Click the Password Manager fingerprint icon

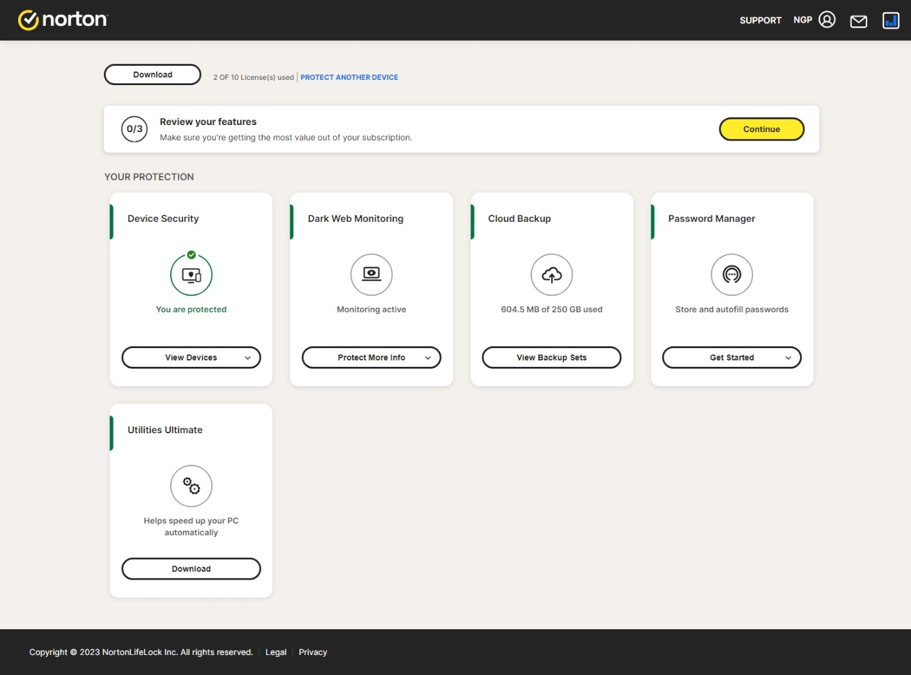[x=732, y=274]
